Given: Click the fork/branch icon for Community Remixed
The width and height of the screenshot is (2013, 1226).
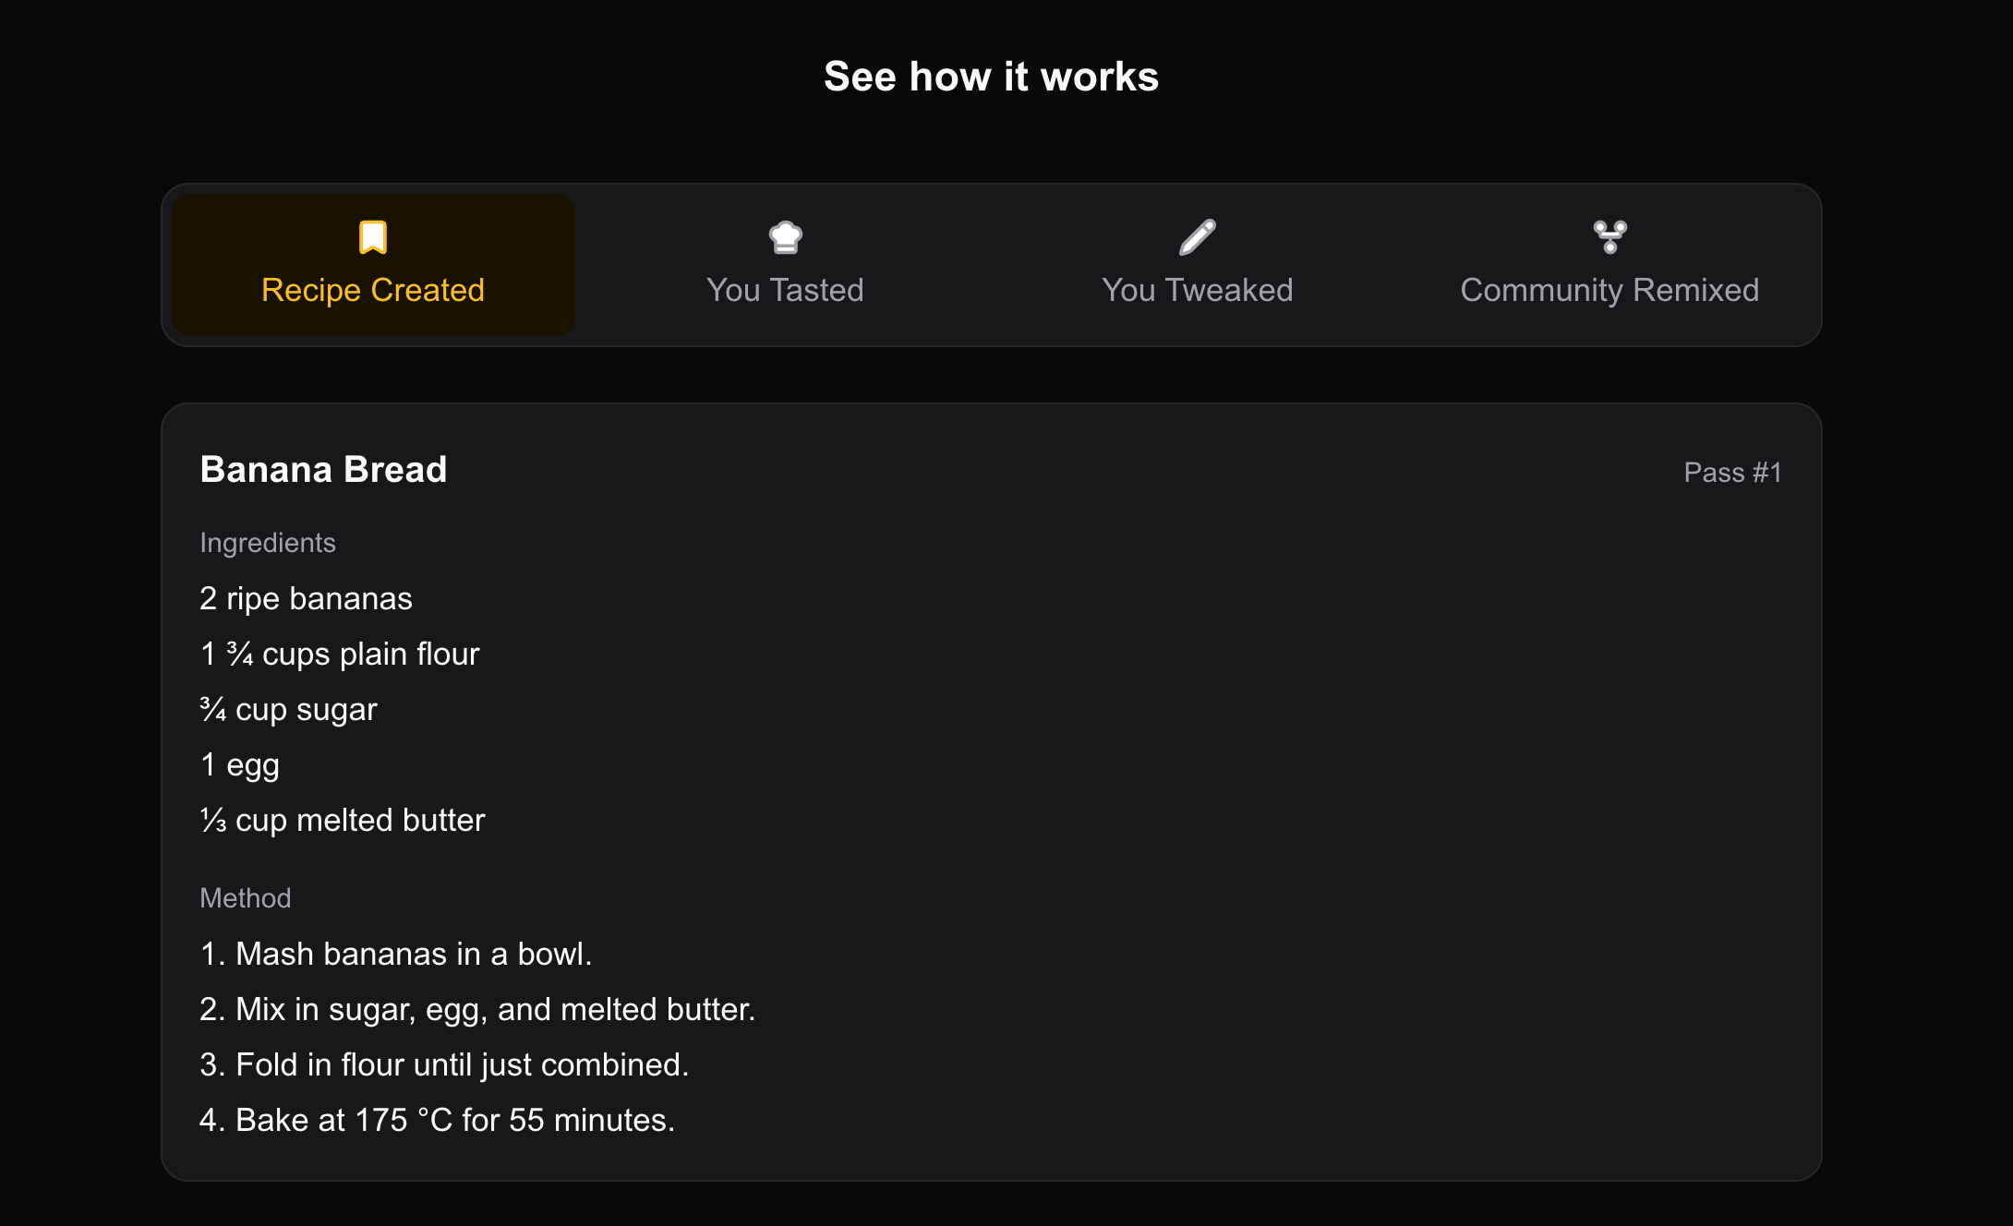Looking at the screenshot, I should tap(1609, 237).
